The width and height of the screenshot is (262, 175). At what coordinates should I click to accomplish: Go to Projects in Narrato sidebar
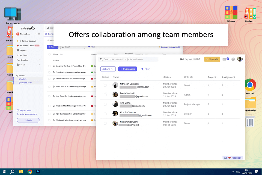click(22, 50)
